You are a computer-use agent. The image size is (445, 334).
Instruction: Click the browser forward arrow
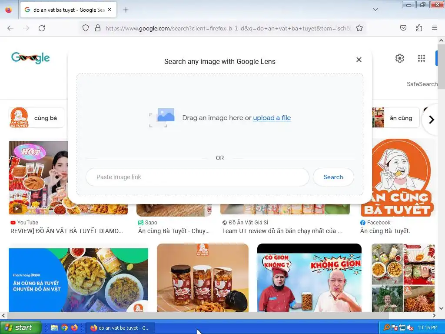26,28
